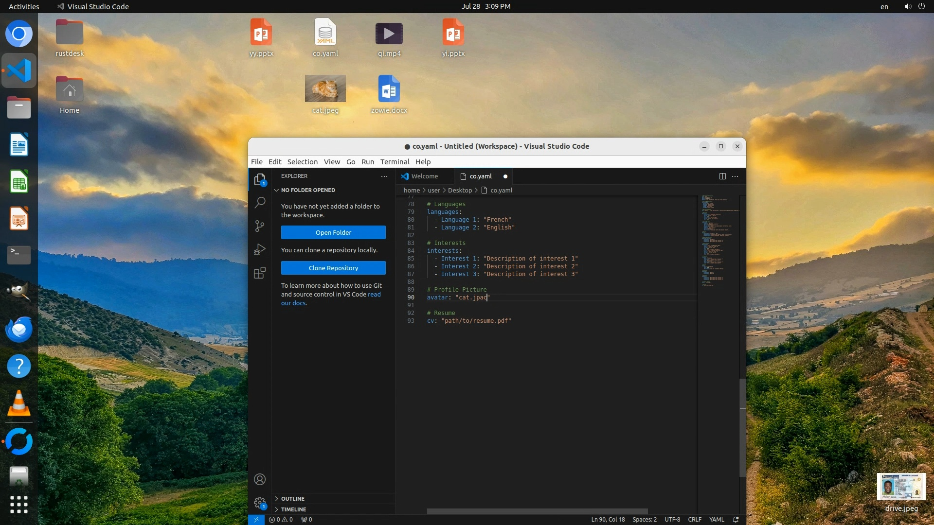Image resolution: width=934 pixels, height=525 pixels.
Task: Click the notifications bell in status bar
Action: (736, 520)
